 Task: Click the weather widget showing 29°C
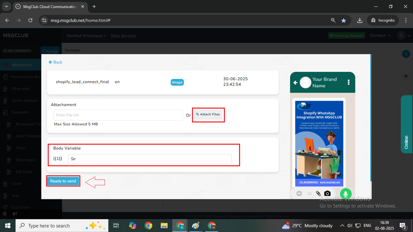click(x=307, y=226)
